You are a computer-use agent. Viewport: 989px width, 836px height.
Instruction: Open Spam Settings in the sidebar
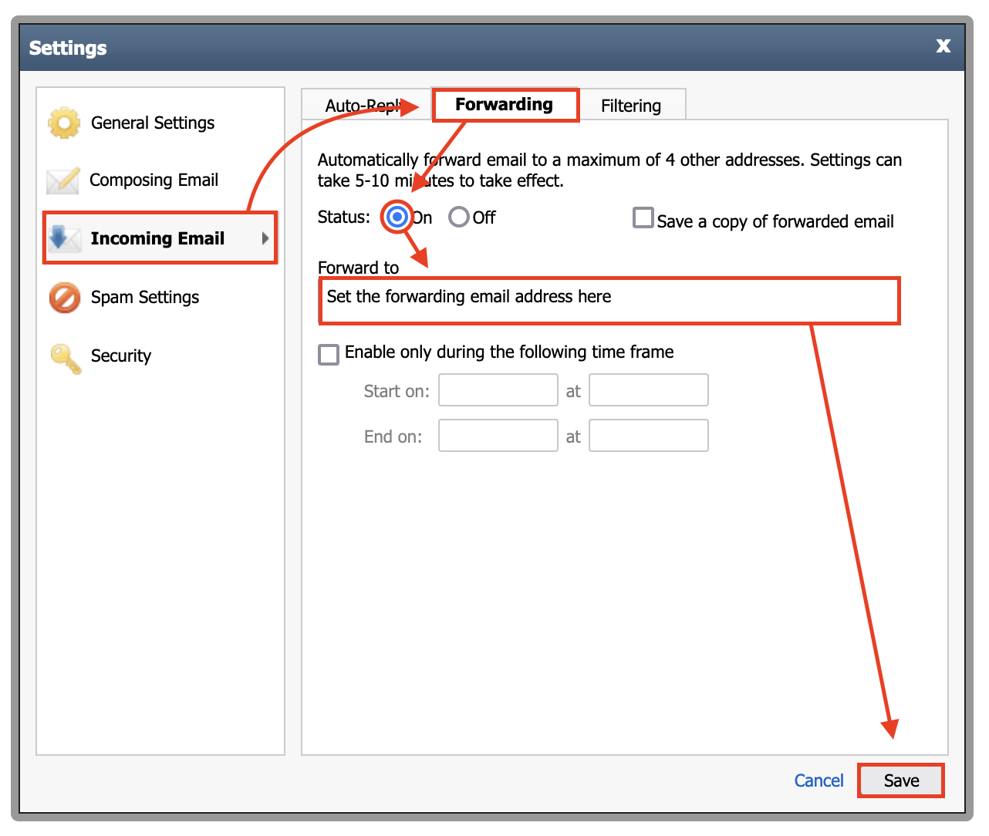[x=145, y=298]
